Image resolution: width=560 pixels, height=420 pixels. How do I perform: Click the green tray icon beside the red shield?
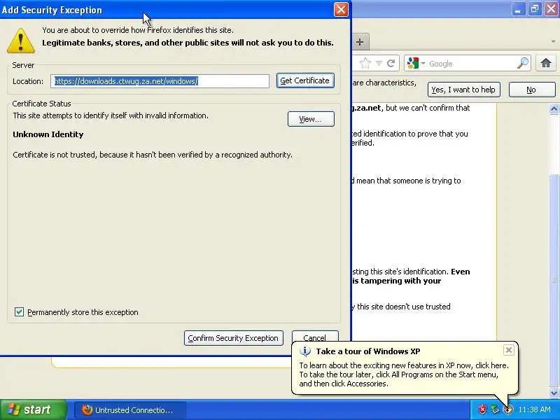pos(495,409)
